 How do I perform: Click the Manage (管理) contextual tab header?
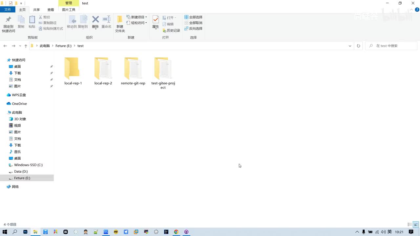pos(69,3)
